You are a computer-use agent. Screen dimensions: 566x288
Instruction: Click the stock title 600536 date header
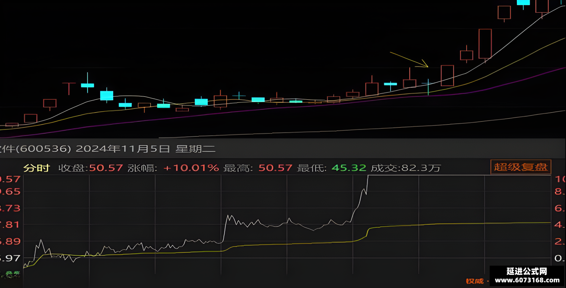tap(108, 149)
